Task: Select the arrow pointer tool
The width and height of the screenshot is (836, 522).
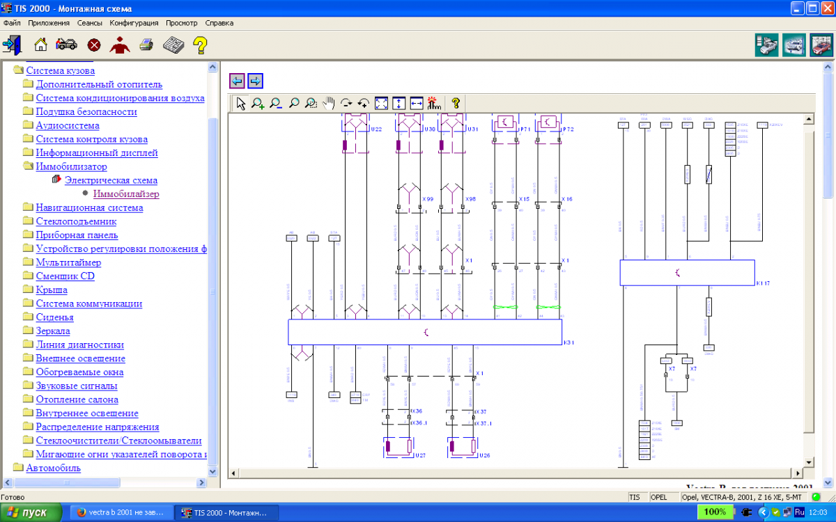Action: coord(240,104)
